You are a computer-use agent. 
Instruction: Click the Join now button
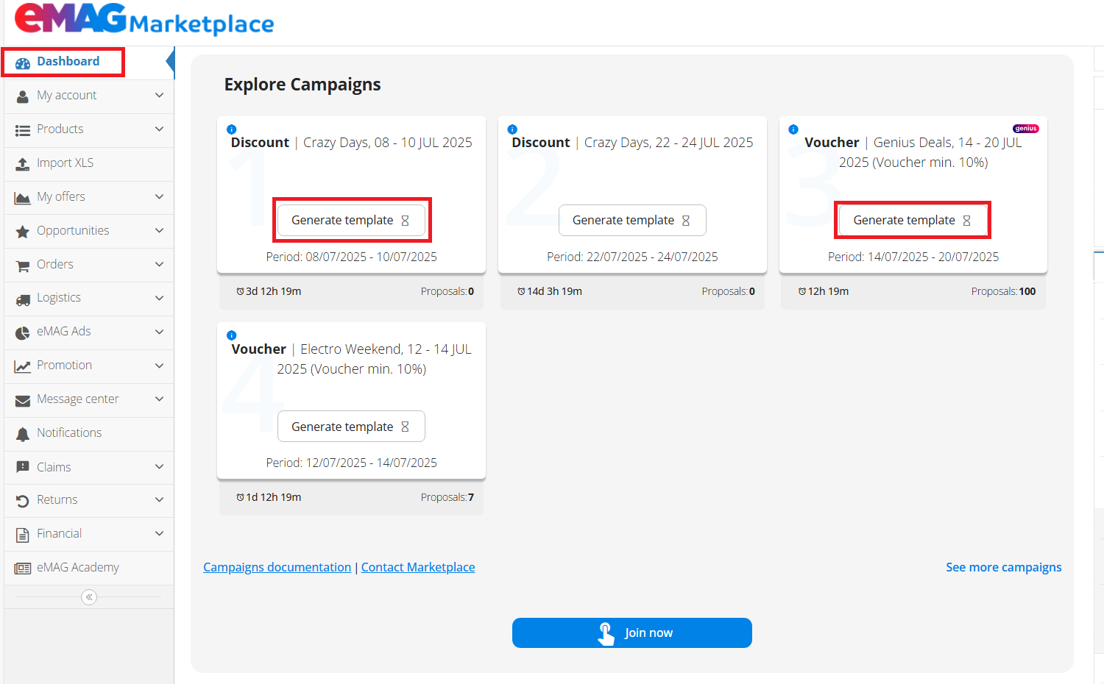(x=632, y=633)
